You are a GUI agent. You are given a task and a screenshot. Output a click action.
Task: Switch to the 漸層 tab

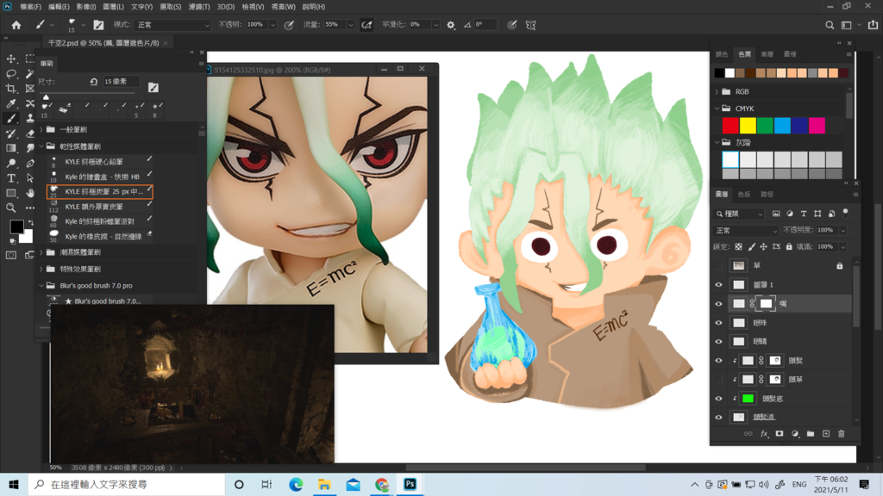[767, 54]
